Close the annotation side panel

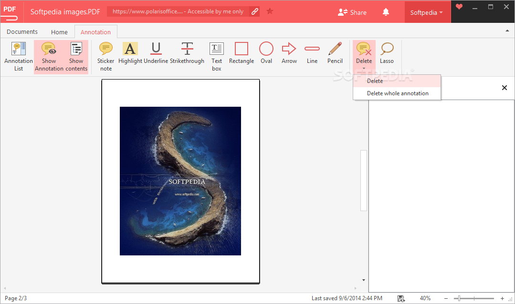point(504,88)
